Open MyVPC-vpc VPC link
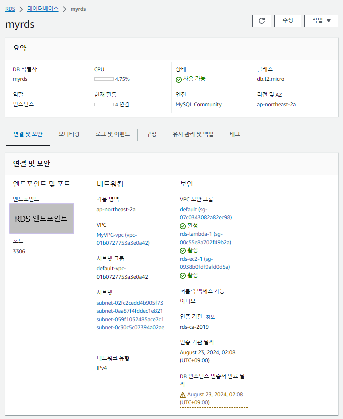Image resolution: width=343 pixels, height=419 pixels. coord(123,239)
